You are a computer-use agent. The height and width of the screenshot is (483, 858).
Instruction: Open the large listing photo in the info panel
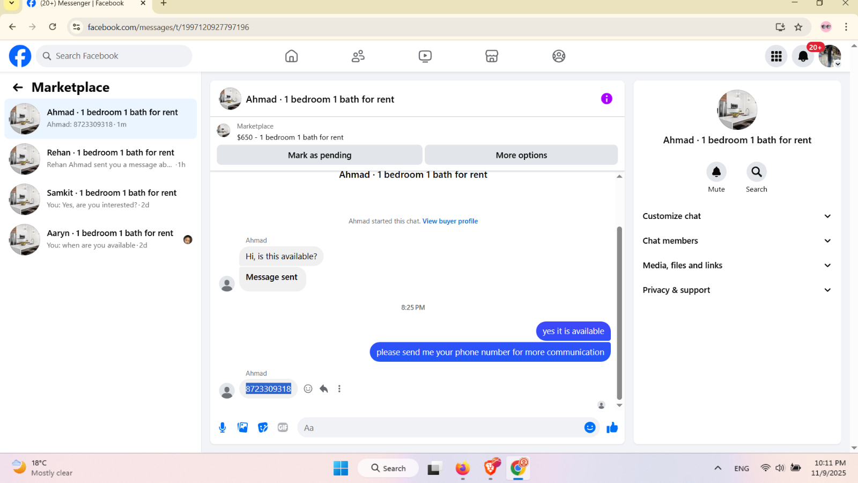737,110
